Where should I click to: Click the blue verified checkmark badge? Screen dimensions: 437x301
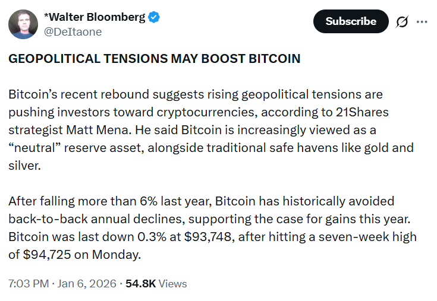[153, 17]
